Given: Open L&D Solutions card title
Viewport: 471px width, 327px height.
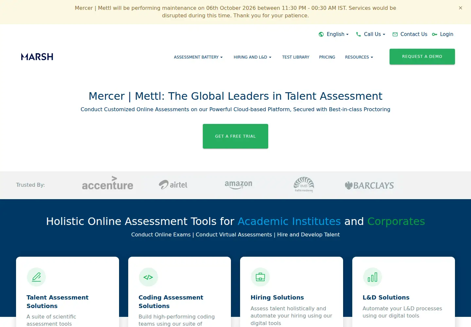Looking at the screenshot, I should click(386, 298).
